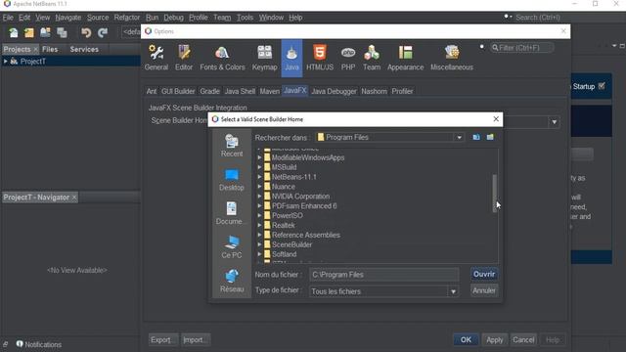Click the Undo toolbar icon
The width and height of the screenshot is (626, 352).
pos(86,32)
